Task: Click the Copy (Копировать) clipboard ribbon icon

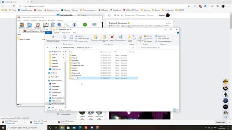Action: coord(65,38)
